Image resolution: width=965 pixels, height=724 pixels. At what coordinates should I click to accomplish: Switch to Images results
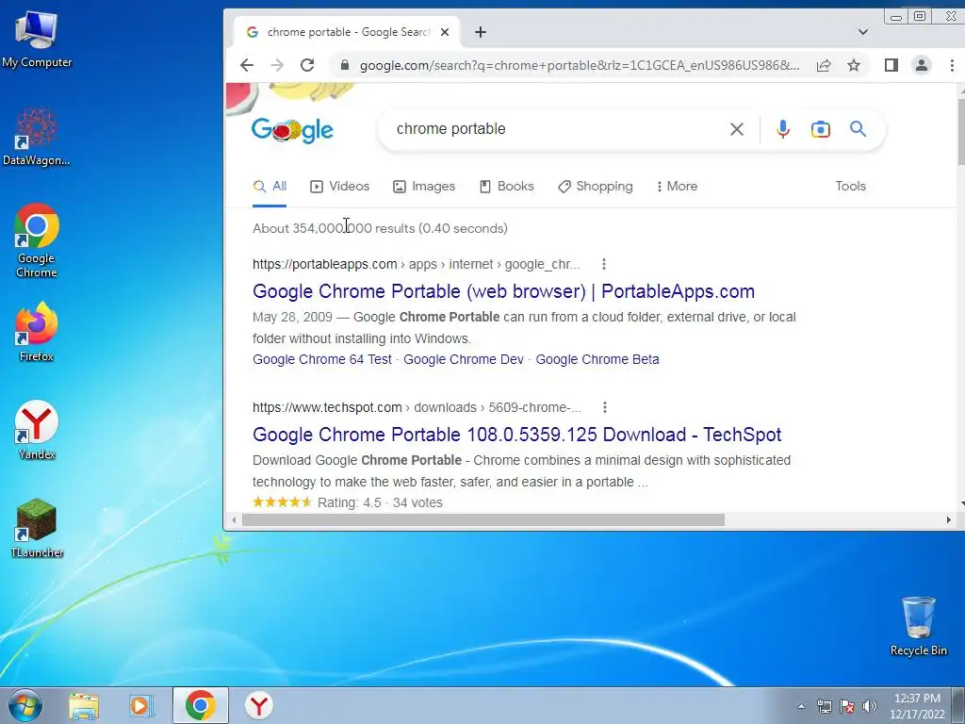(424, 186)
